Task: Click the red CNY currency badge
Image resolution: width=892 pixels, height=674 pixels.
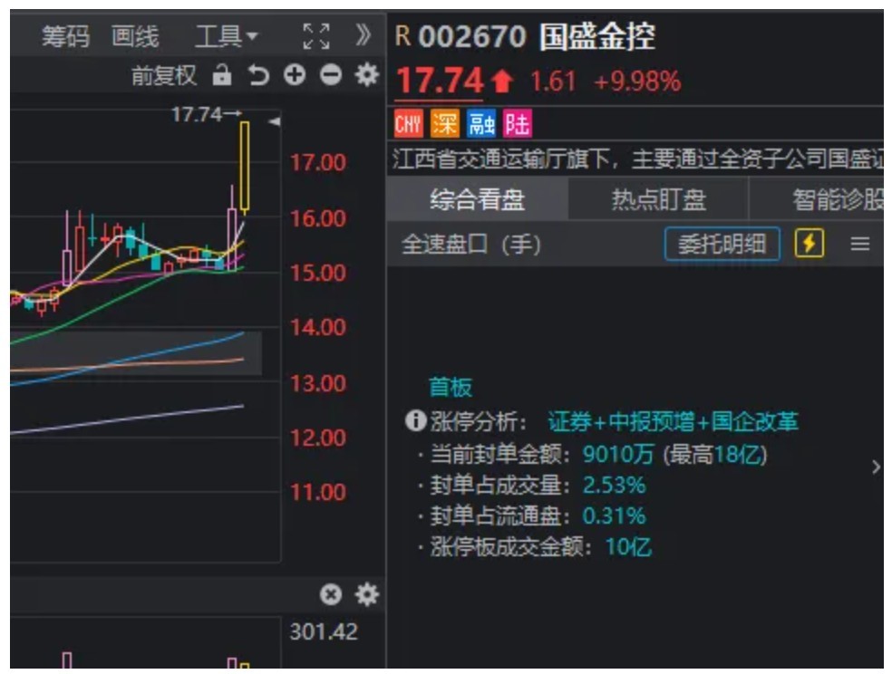Action: click(x=409, y=123)
